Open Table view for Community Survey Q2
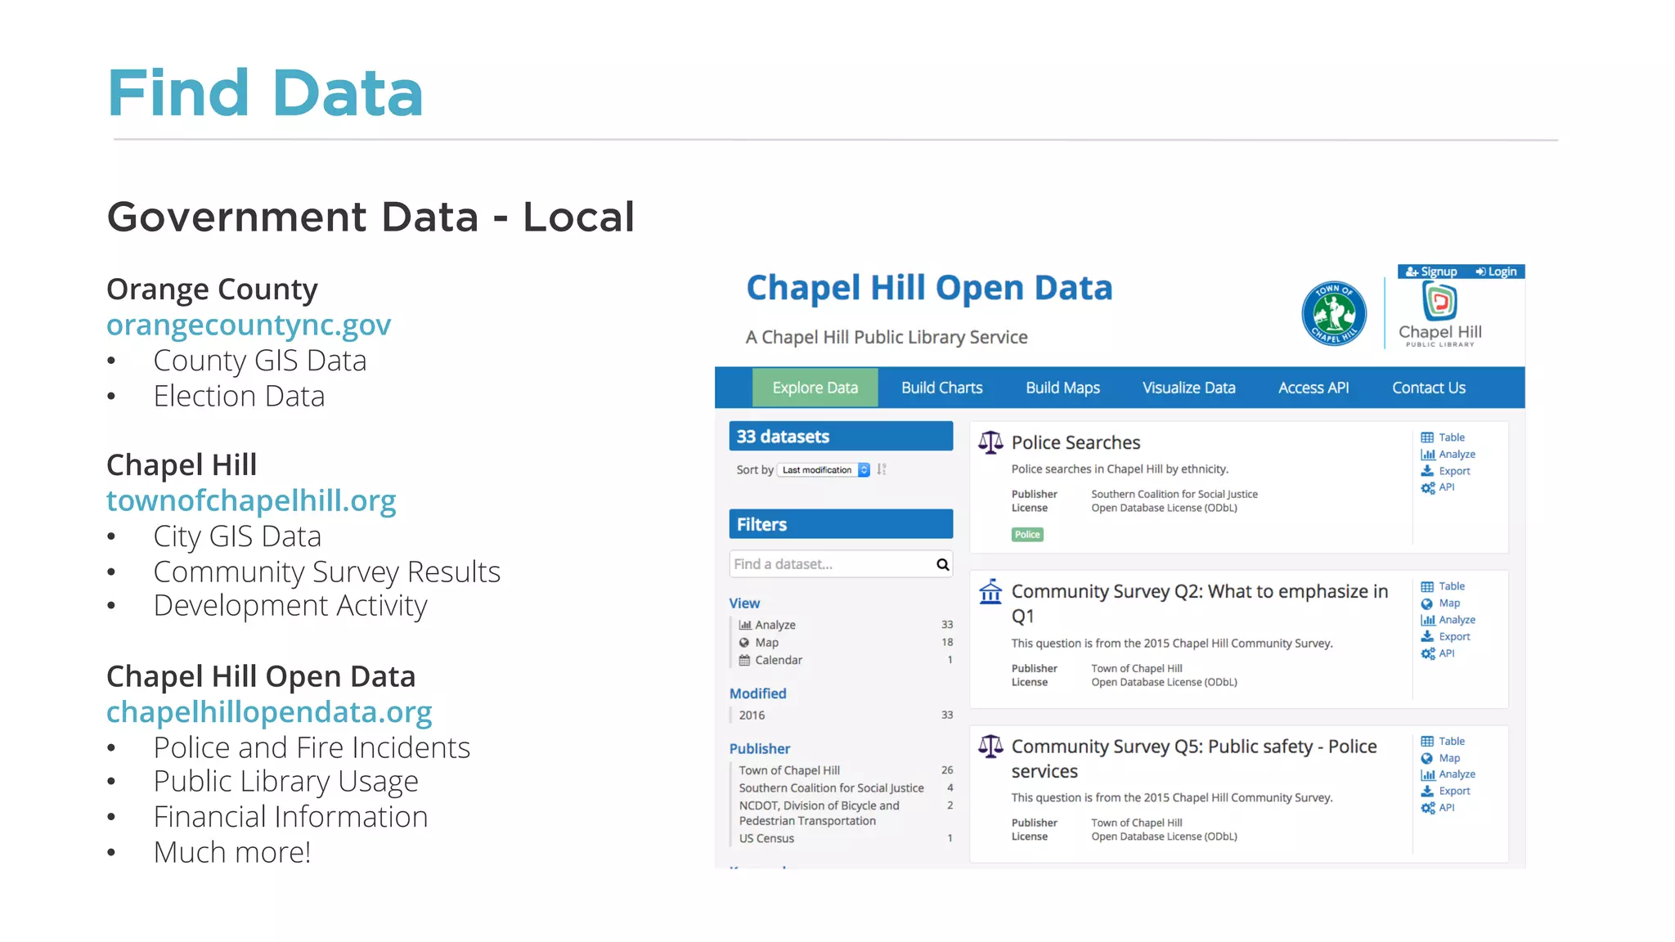 point(1443,586)
